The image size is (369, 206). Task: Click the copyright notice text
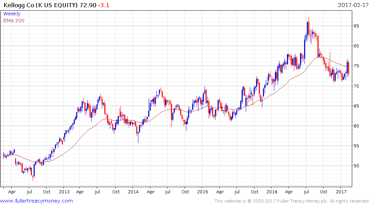coord(291,201)
